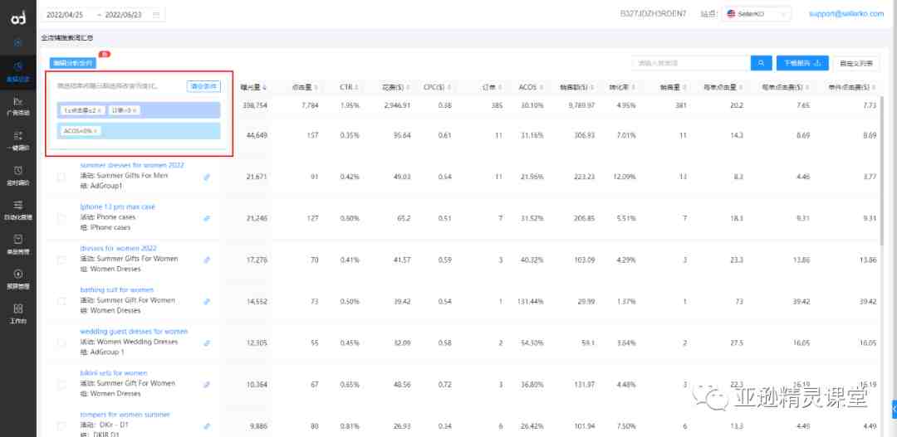Image resolution: width=897 pixels, height=437 pixels.
Task: Click the vertical scrollbar of the table
Action: (883, 172)
